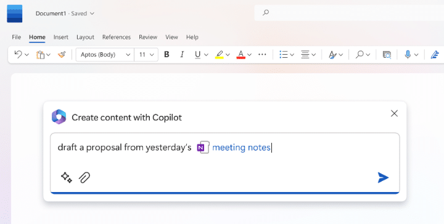
Task: Select the Format Painter brush
Action: 62,54
